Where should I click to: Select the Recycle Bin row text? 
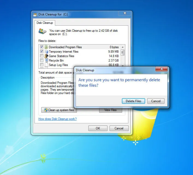click(x=56, y=60)
